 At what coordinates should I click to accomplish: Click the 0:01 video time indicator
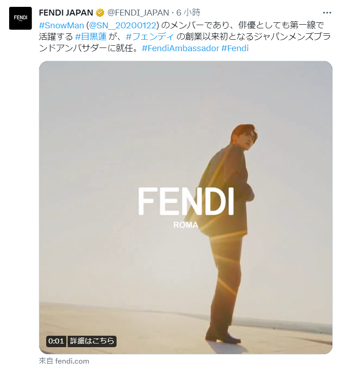(x=56, y=341)
